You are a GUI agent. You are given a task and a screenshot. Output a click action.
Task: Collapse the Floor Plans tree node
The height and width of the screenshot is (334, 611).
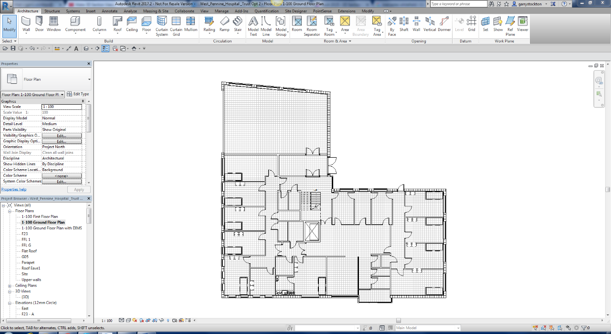point(9,211)
